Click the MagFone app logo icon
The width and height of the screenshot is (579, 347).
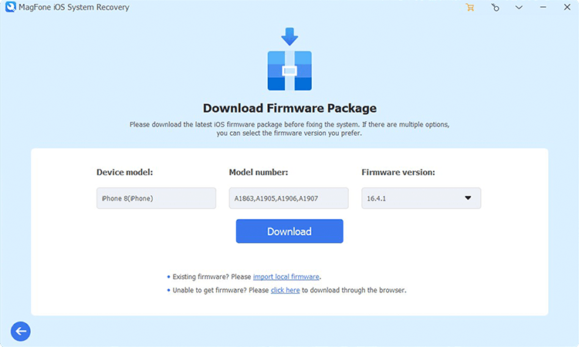pyautogui.click(x=11, y=8)
